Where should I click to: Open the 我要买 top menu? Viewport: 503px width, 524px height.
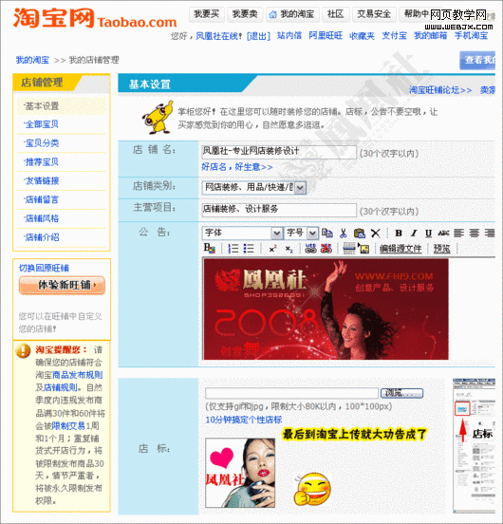coord(206,14)
